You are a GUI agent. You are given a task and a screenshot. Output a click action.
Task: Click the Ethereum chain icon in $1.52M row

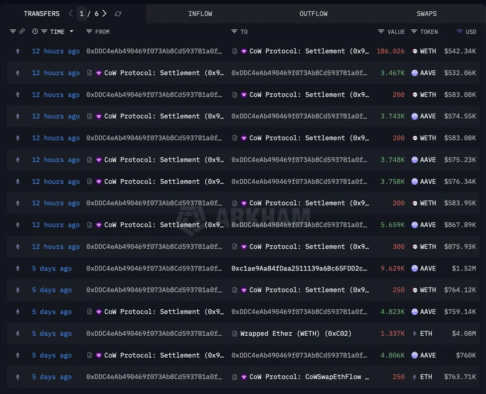click(17, 268)
